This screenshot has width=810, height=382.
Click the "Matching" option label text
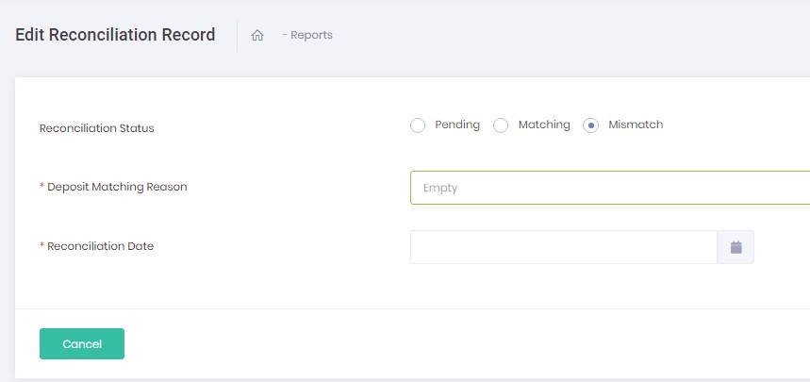click(544, 125)
